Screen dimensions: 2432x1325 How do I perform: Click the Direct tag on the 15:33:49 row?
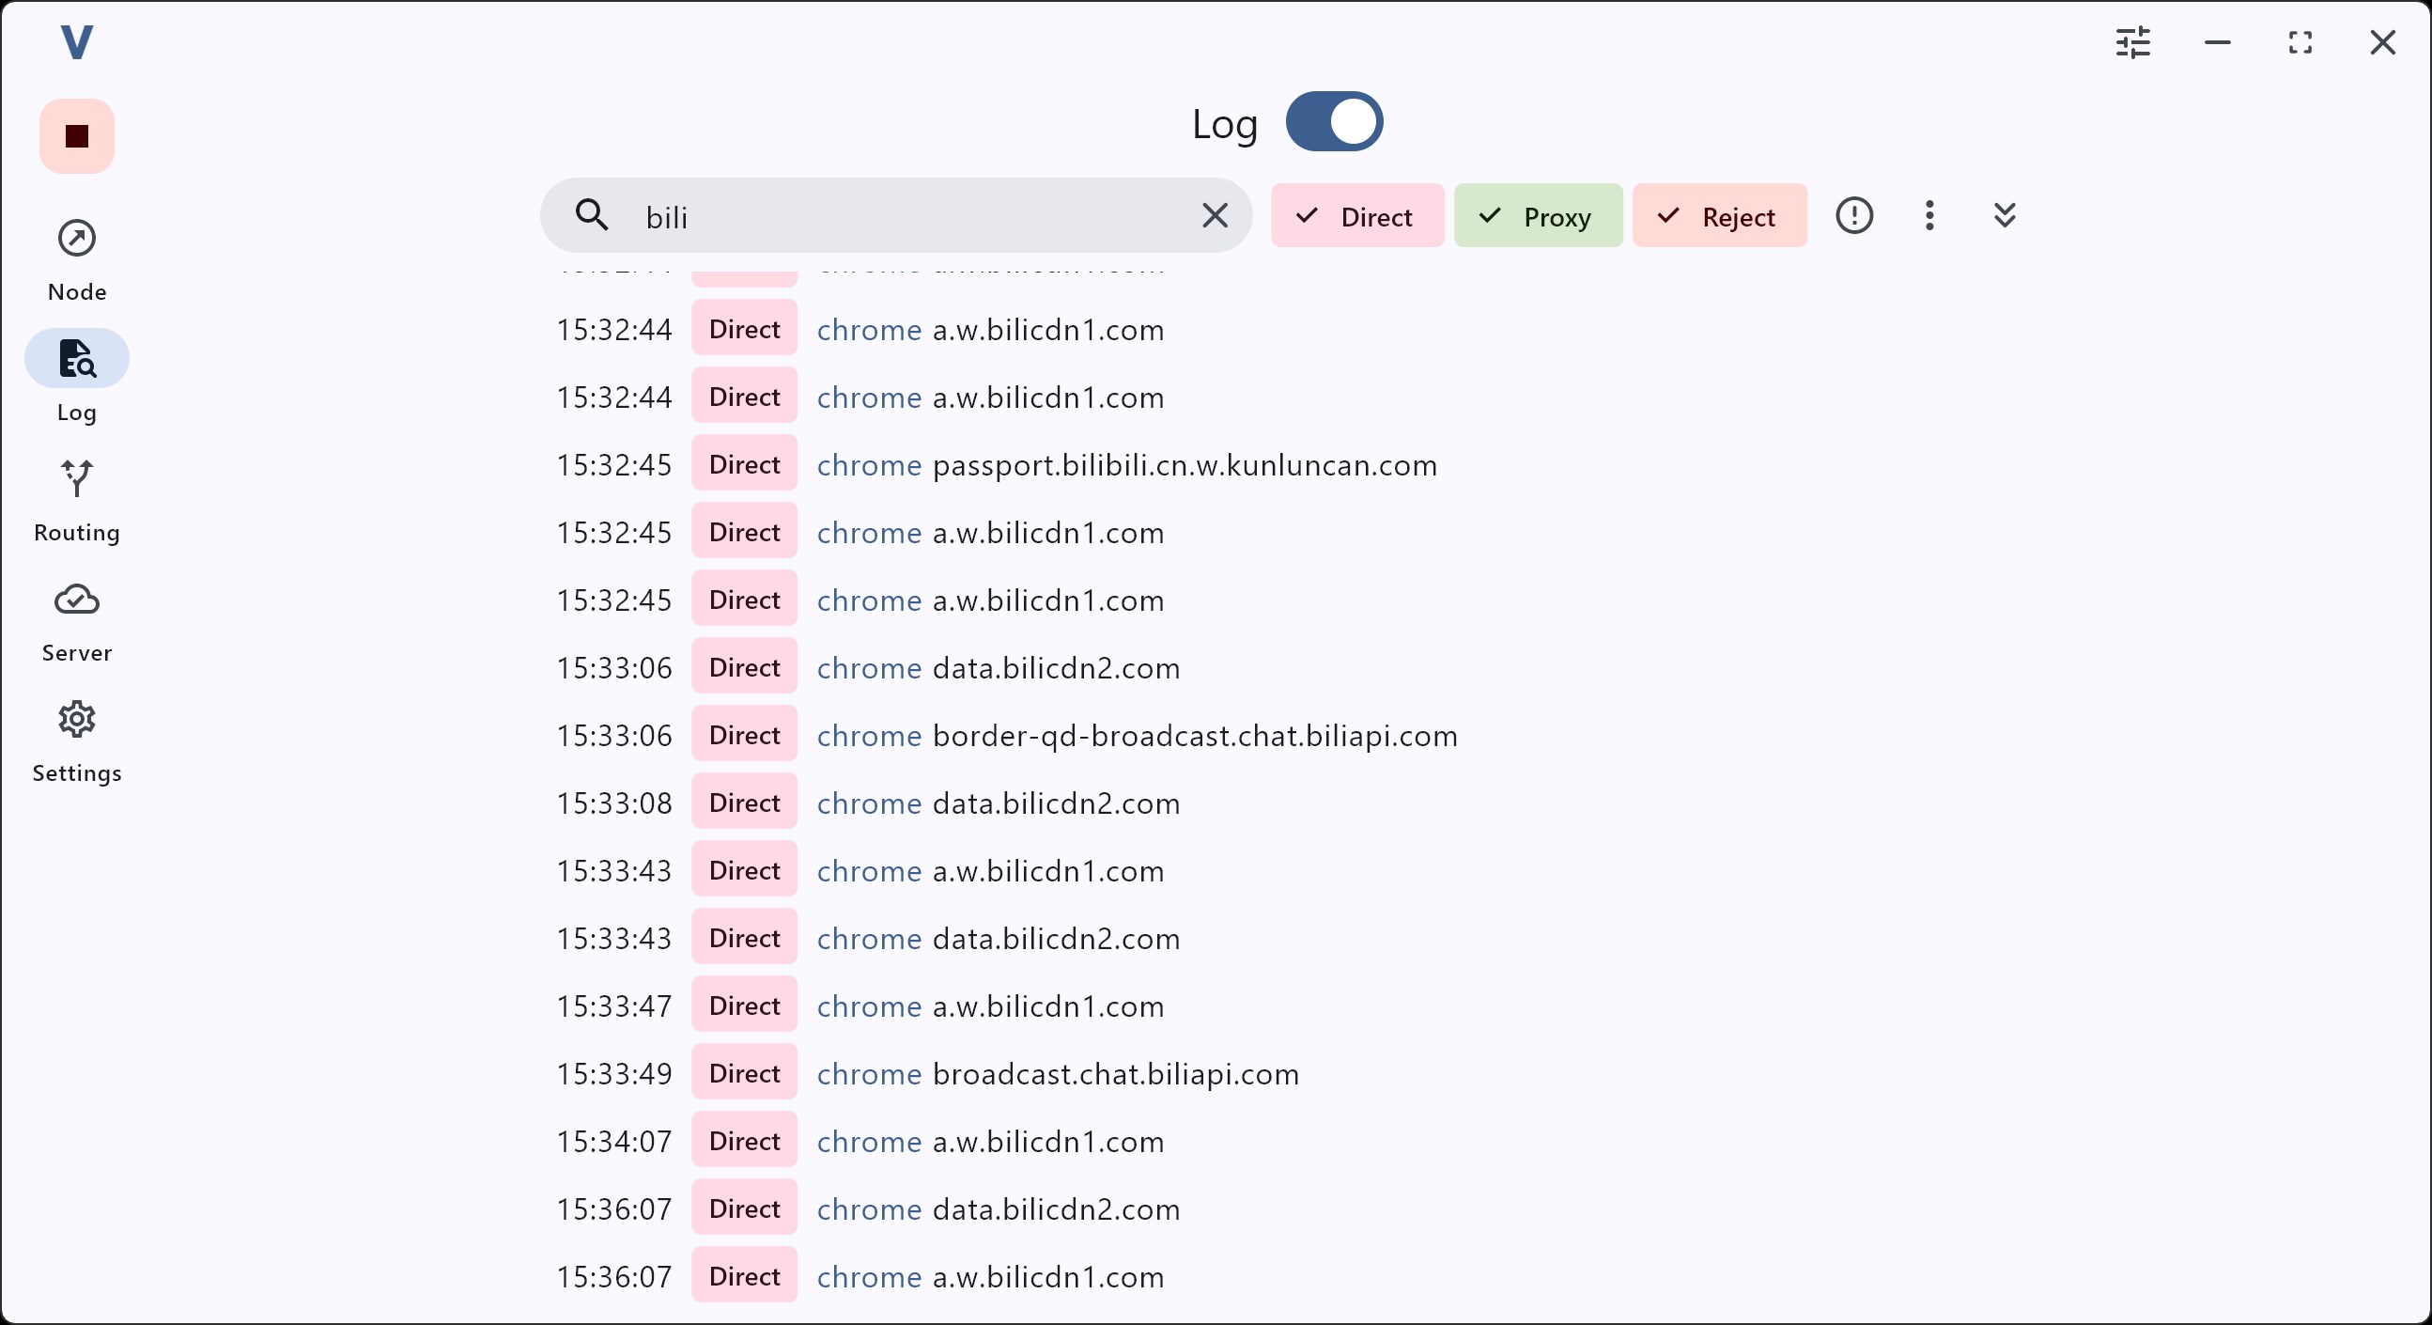744,1074
